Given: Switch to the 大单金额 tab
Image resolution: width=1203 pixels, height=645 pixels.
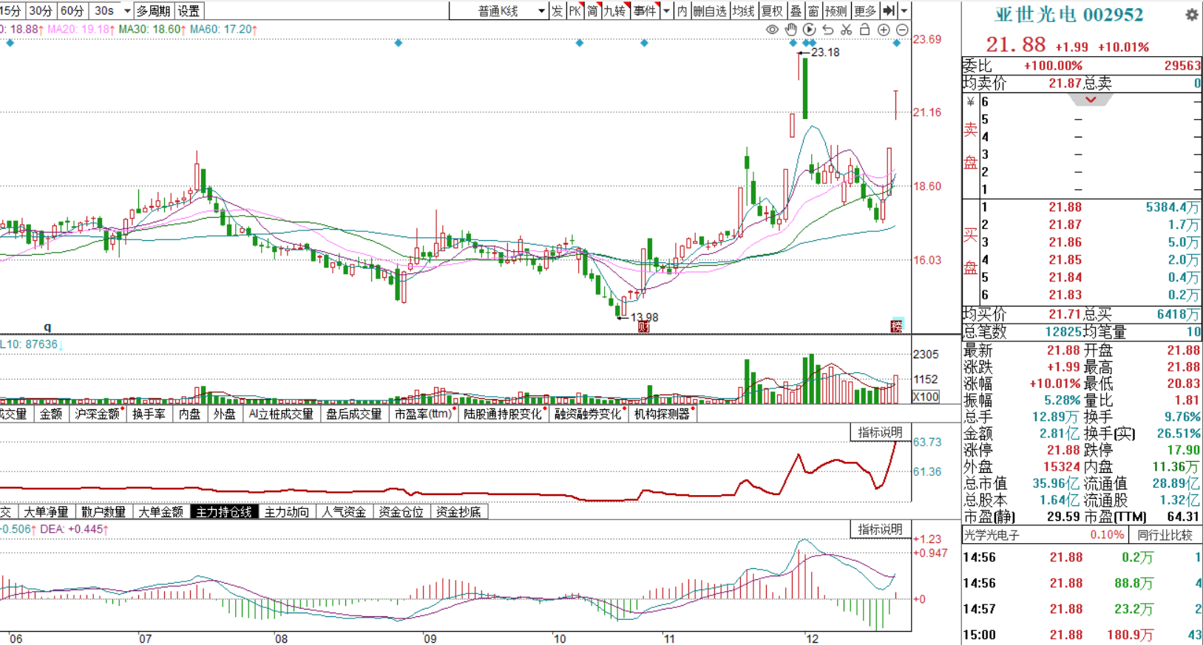Looking at the screenshot, I should tap(161, 511).
